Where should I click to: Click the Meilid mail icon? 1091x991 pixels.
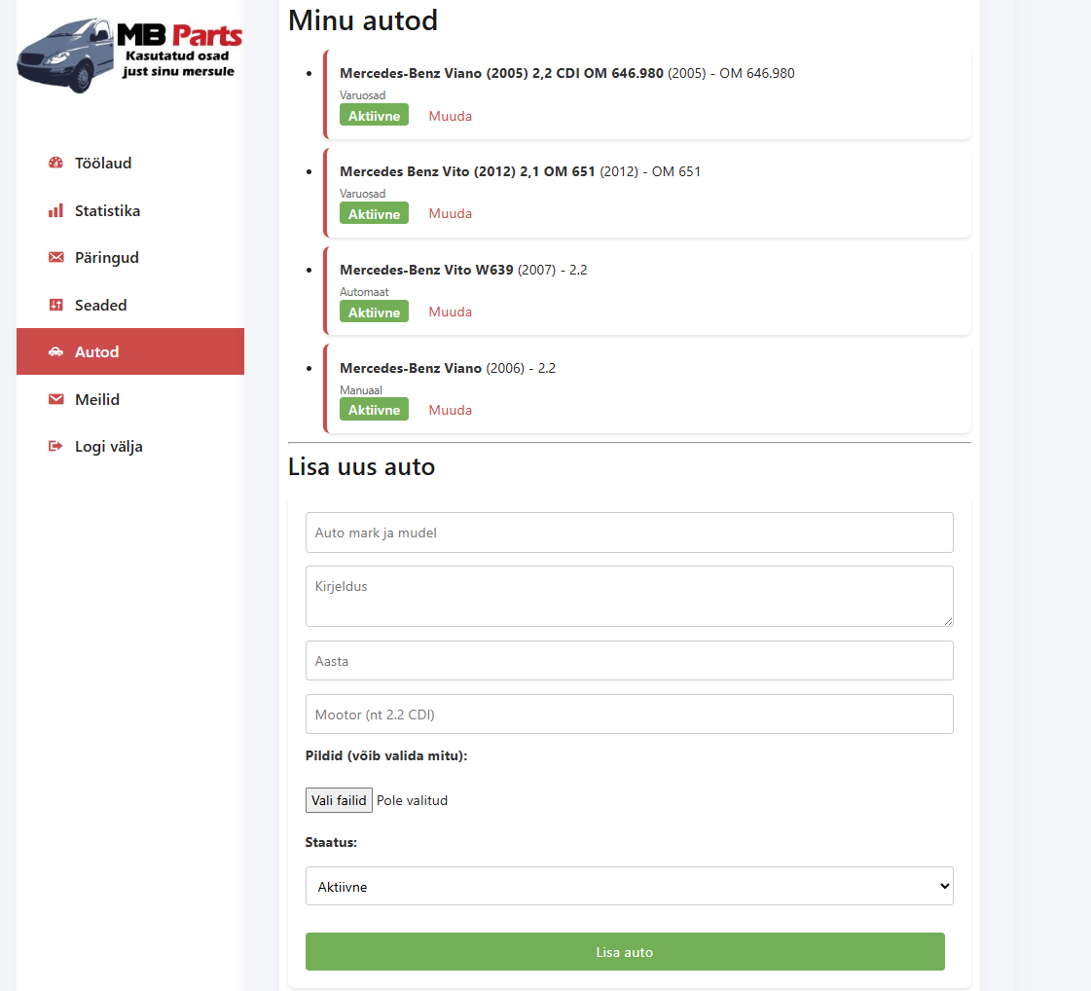(55, 400)
